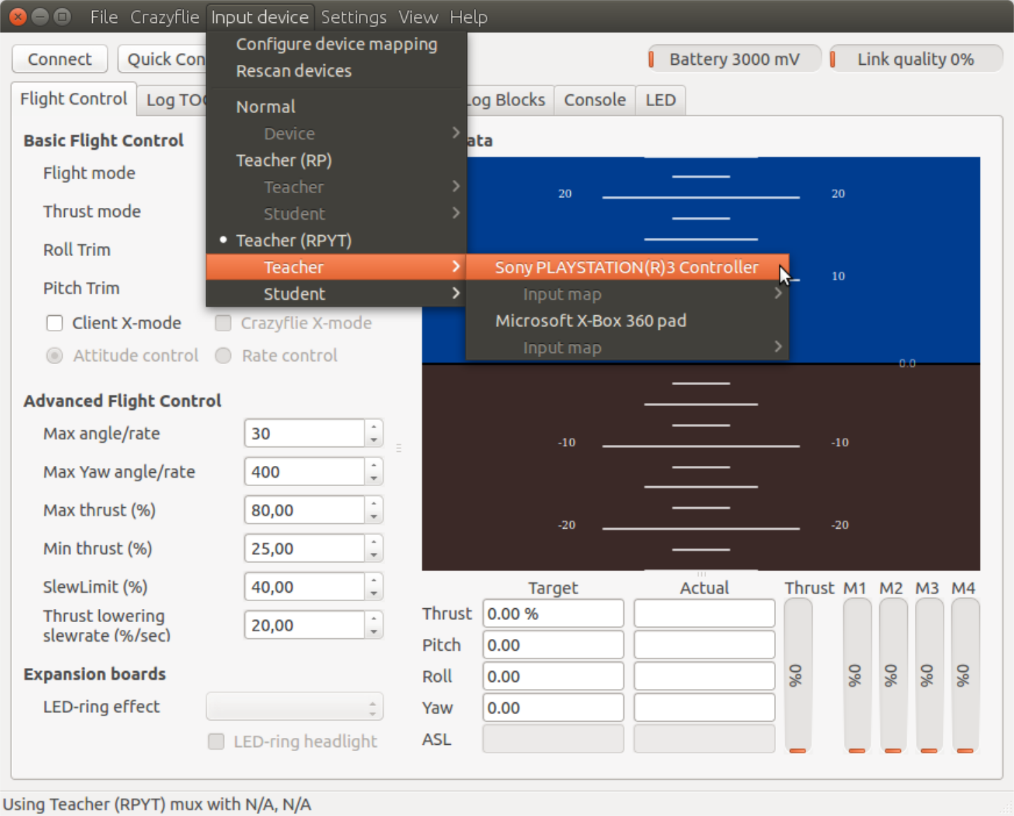Click the Link quality 0% progress bar
Viewport: 1014px width, 816px height.
pyautogui.click(x=916, y=59)
